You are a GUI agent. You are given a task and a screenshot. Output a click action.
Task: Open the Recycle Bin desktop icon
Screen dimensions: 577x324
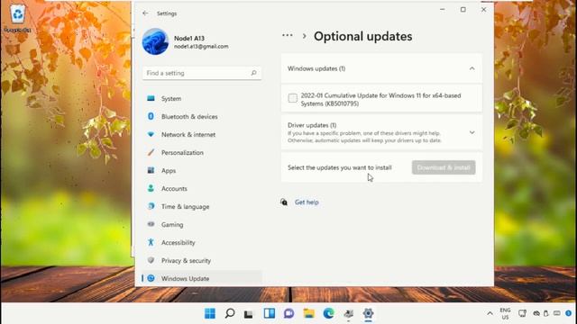(x=17, y=18)
